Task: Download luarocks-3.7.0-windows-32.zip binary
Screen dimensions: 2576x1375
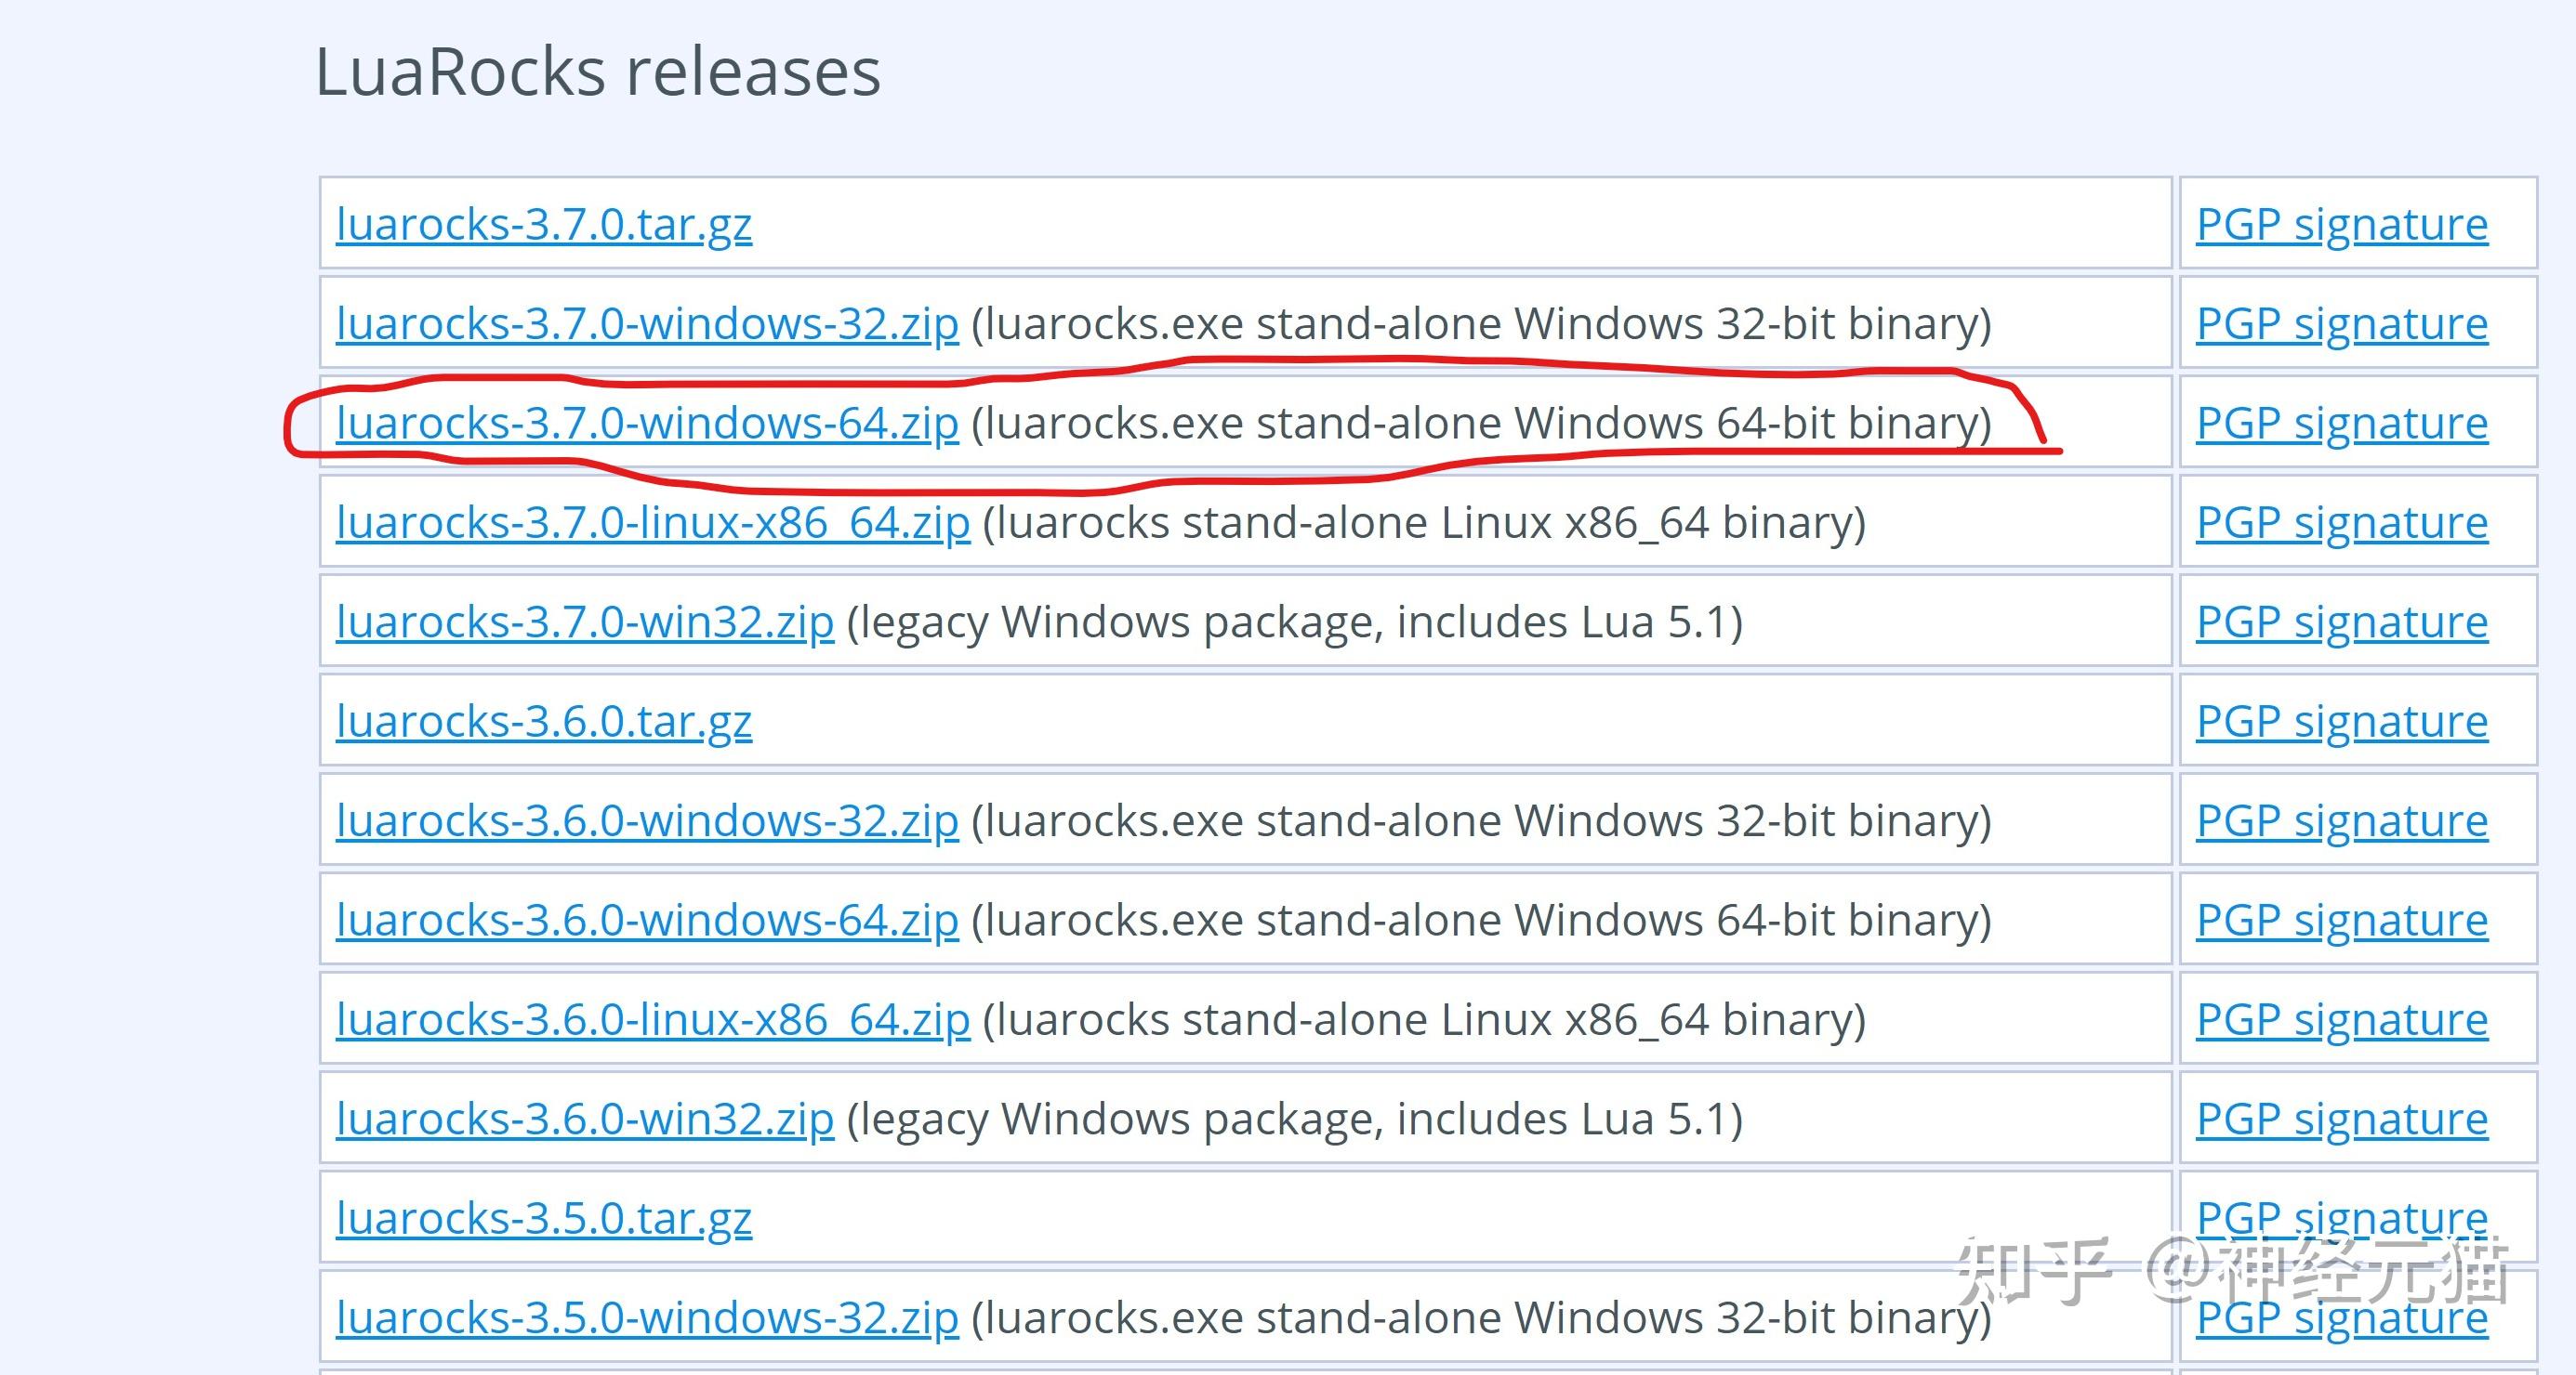Action: [646, 322]
